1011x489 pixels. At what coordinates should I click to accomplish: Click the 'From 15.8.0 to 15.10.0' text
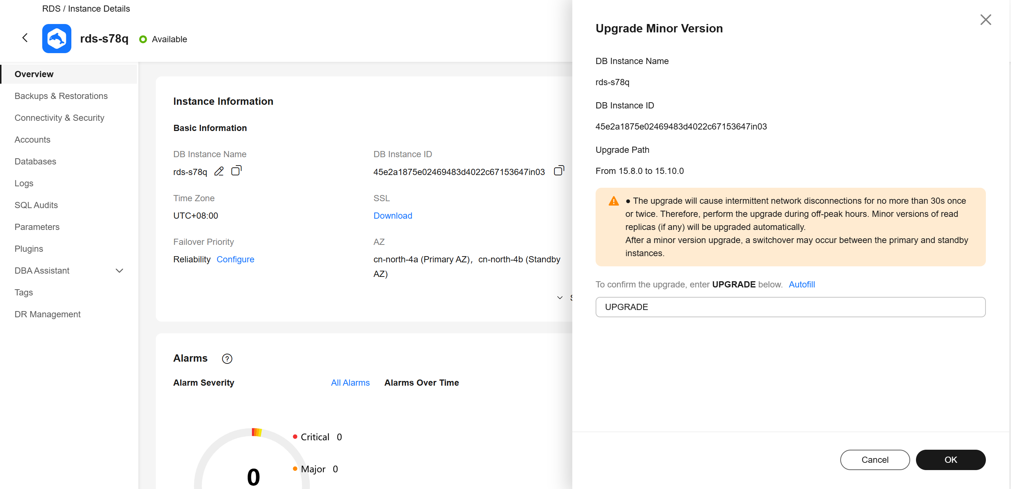pos(639,171)
